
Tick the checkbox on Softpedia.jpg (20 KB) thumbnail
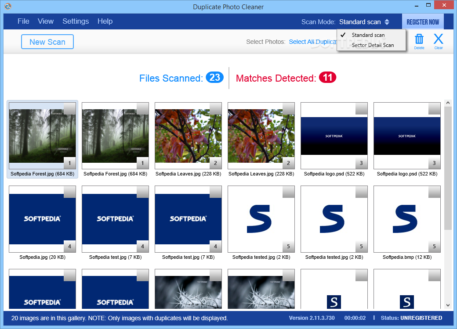[70, 192]
